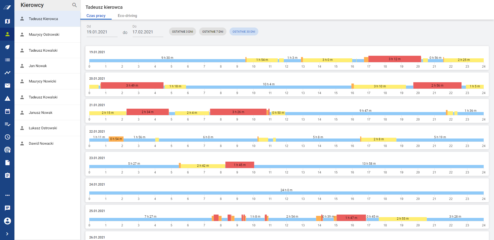Open the line chart analytics icon
Image resolution: width=494 pixels, height=240 pixels.
pos(7,73)
